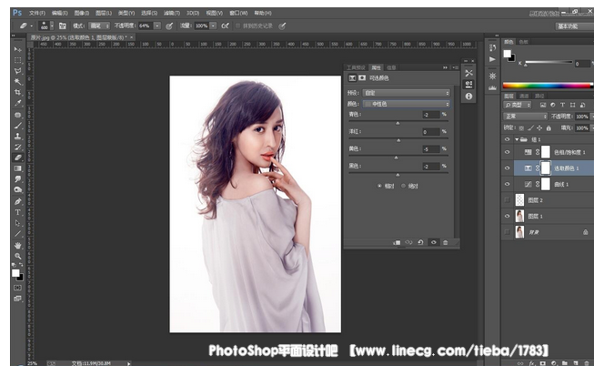Hide the 曲线 1 layer
Viewport: 594px width, 366px height.
(x=508, y=184)
